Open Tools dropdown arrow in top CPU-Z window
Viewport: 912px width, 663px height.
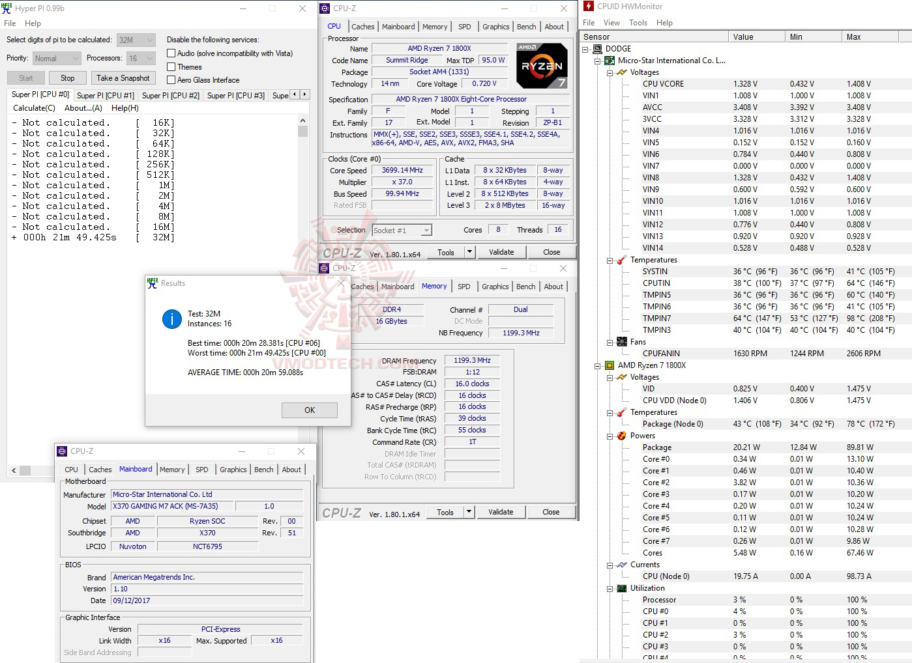point(469,252)
